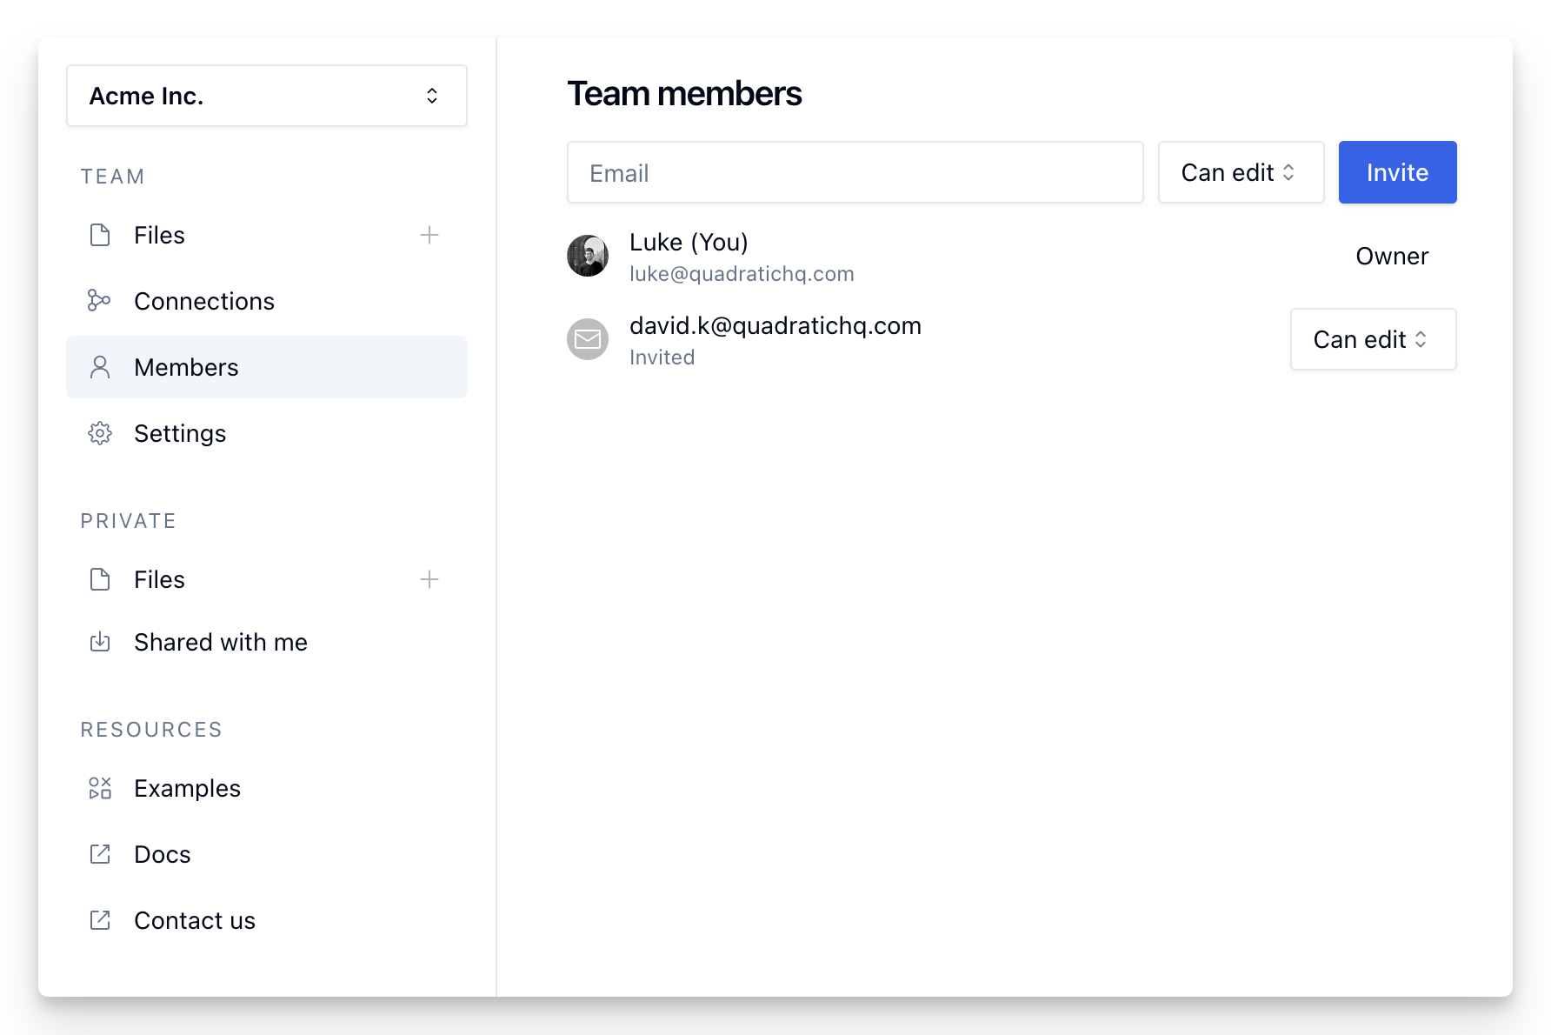This screenshot has width=1551, height=1035.
Task: Open Team Files in the sidebar
Action: 160,235
